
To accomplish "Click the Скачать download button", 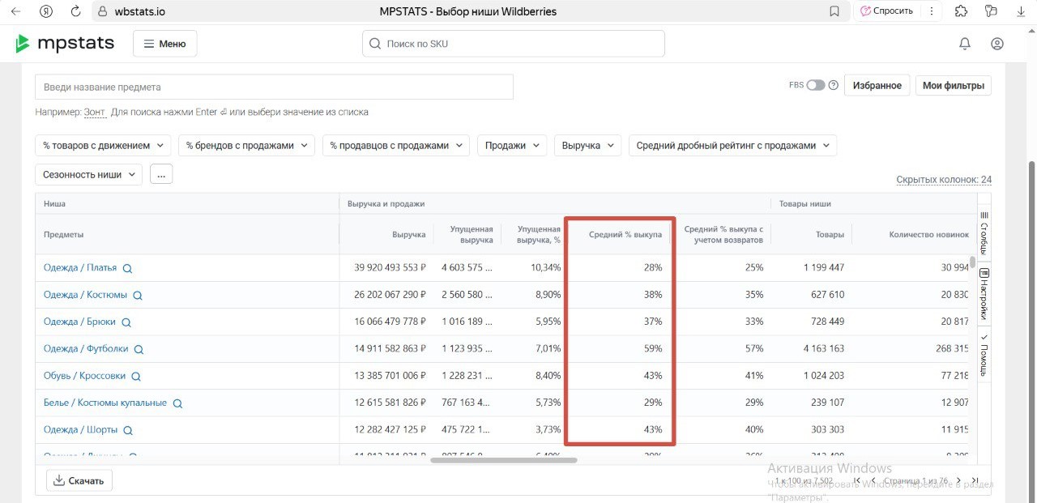I will (78, 480).
